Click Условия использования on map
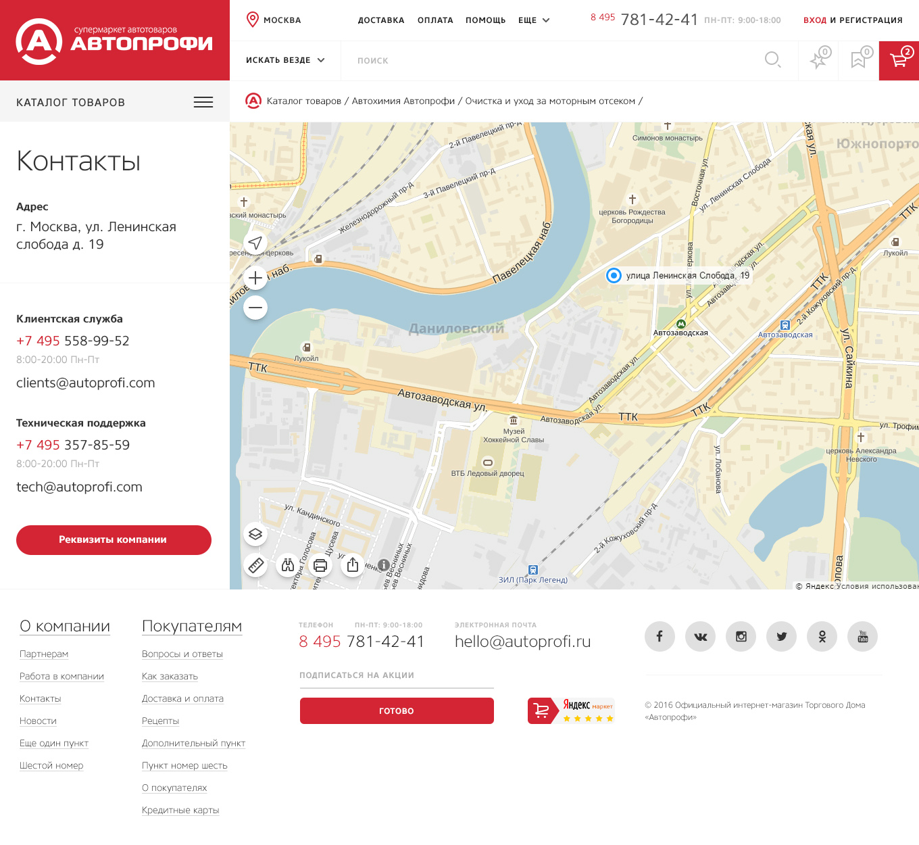The width and height of the screenshot is (919, 845). tap(878, 586)
